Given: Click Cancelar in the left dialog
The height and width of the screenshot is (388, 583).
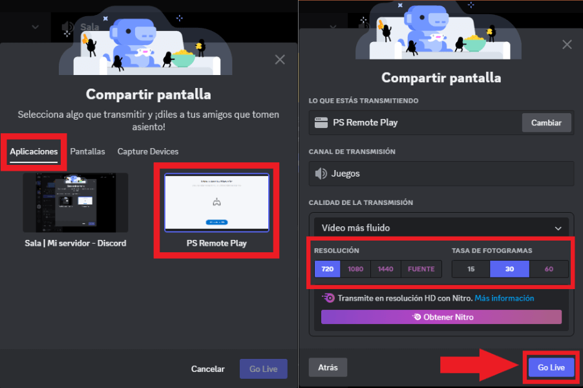Looking at the screenshot, I should pyautogui.click(x=208, y=369).
